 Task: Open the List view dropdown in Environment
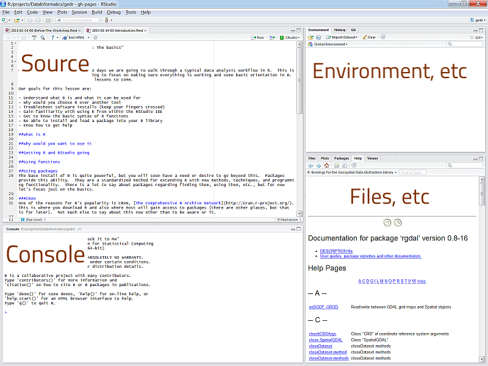coord(476,37)
